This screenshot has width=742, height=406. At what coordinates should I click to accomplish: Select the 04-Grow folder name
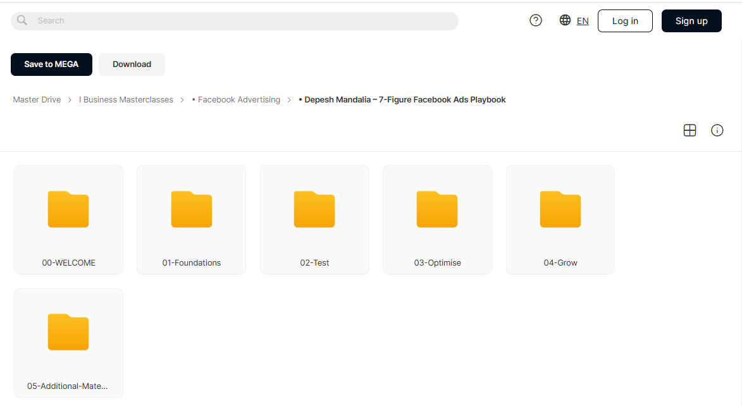[x=560, y=262]
